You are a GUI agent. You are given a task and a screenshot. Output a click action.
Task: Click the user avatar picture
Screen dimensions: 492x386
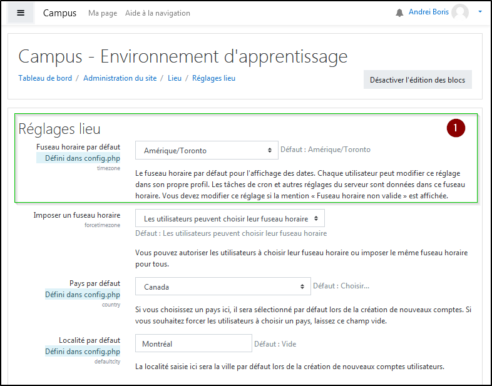tap(460, 13)
